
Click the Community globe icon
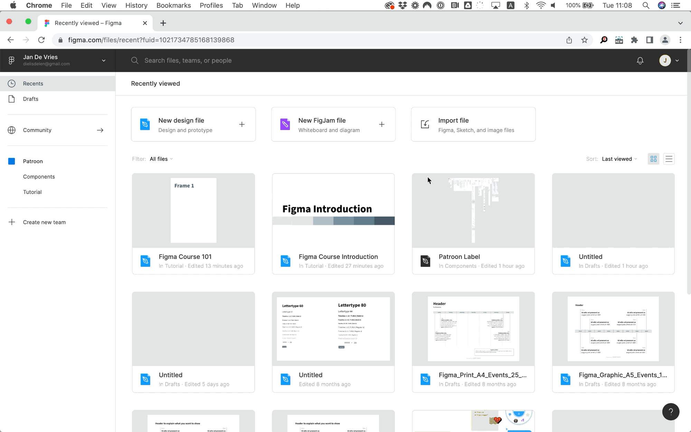pos(12,130)
